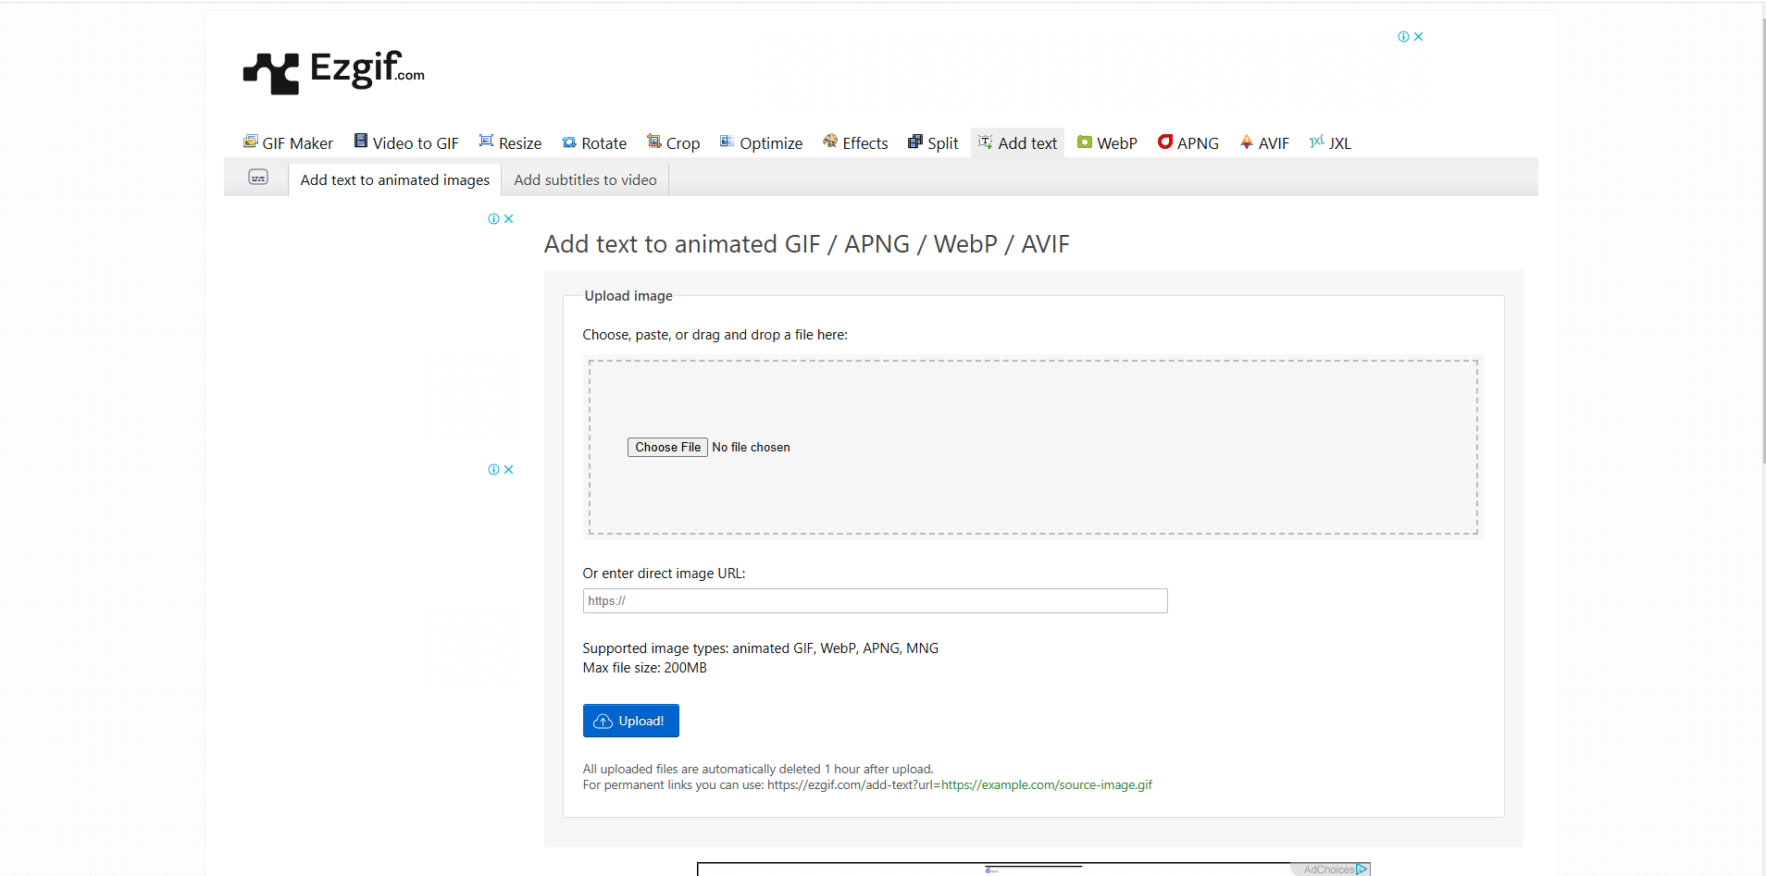
Task: Open the Crop tool
Action: [673, 142]
